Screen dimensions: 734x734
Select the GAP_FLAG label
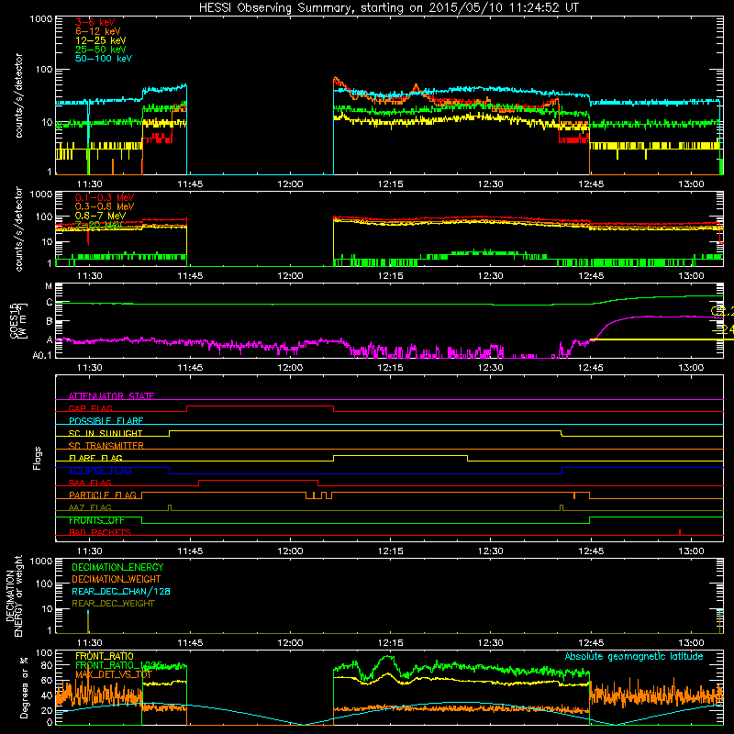pyautogui.click(x=90, y=408)
